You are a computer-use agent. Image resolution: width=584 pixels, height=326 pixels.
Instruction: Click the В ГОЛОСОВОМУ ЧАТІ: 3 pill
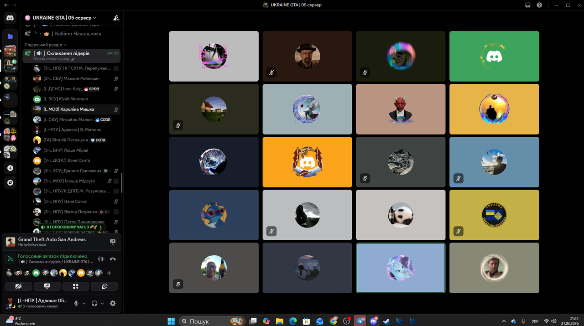click(73, 227)
